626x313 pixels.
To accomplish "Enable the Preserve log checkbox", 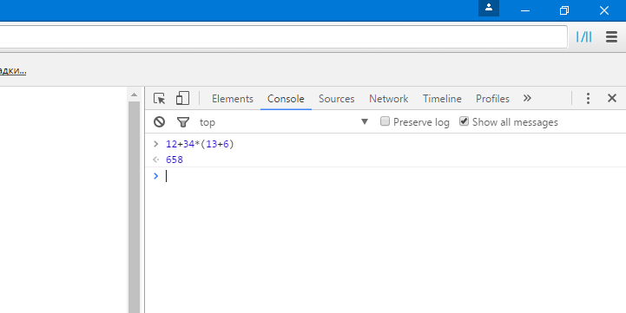I will (x=385, y=121).
